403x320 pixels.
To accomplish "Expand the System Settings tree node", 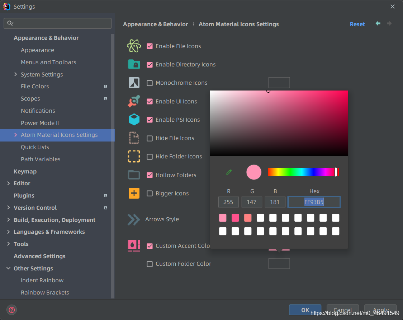I will coord(16,74).
